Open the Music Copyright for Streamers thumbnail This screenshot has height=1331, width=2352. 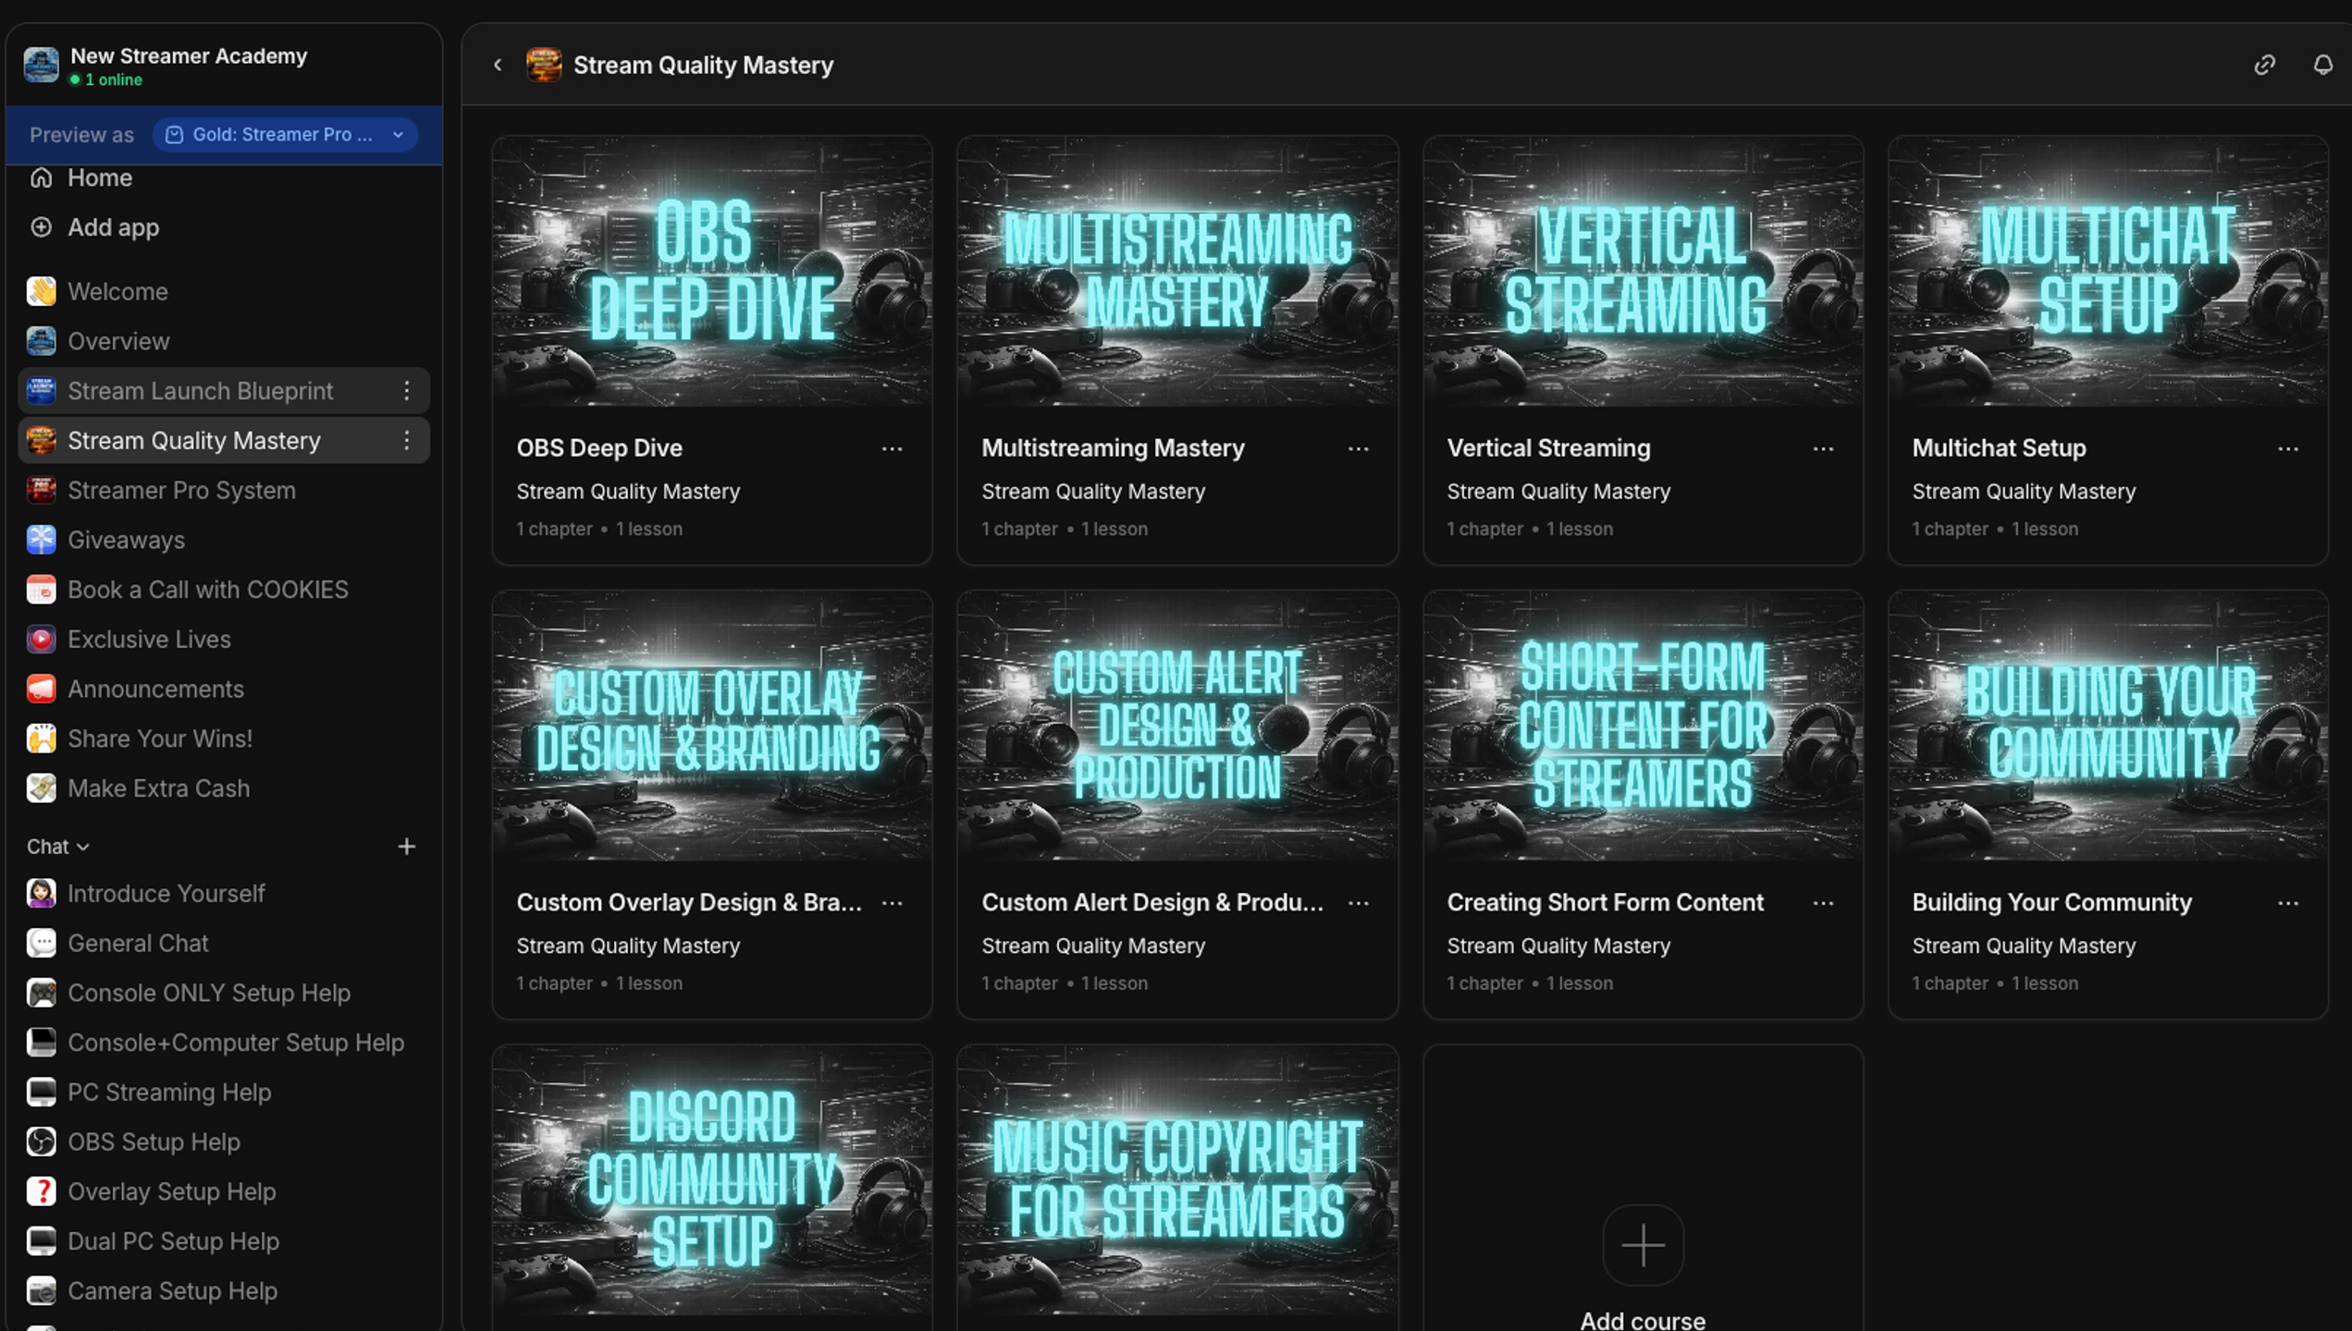1177,1180
